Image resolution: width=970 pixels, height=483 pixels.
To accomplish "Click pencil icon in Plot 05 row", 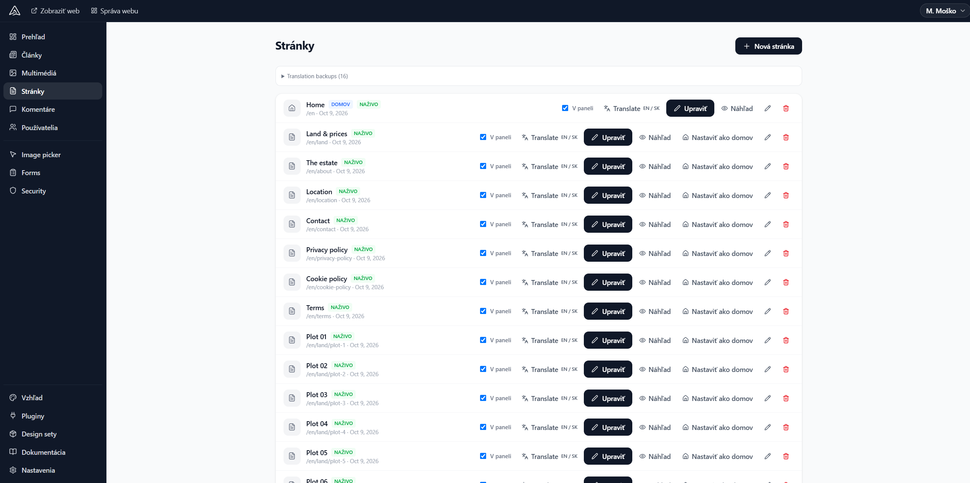I will pyautogui.click(x=768, y=456).
